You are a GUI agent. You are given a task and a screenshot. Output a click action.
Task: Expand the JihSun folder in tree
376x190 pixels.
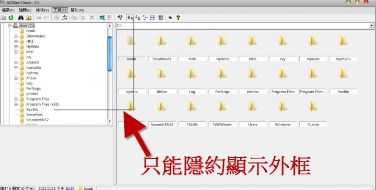pos(16,78)
